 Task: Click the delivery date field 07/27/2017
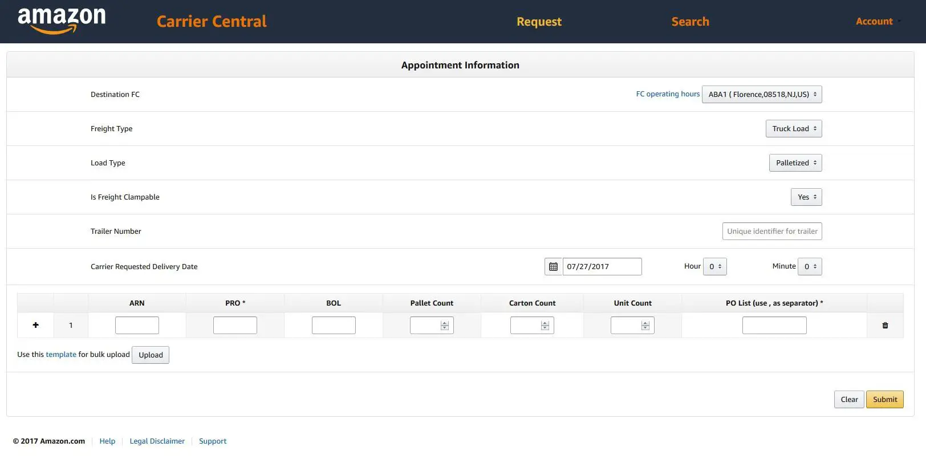(602, 266)
